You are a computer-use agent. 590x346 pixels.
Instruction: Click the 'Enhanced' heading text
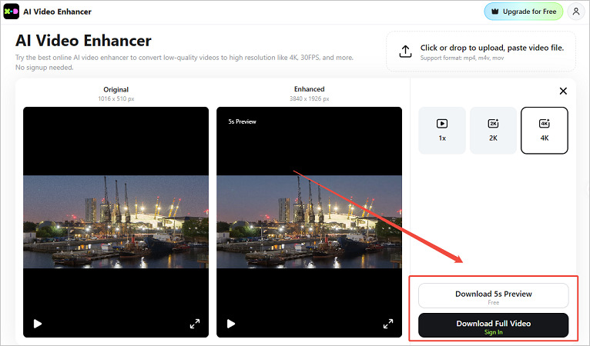(310, 89)
